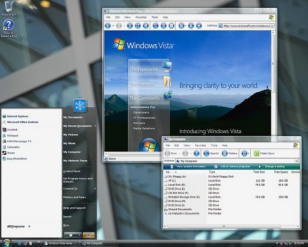Click The Community link on Vista page
The width and height of the screenshot is (308, 247).
coord(145,98)
